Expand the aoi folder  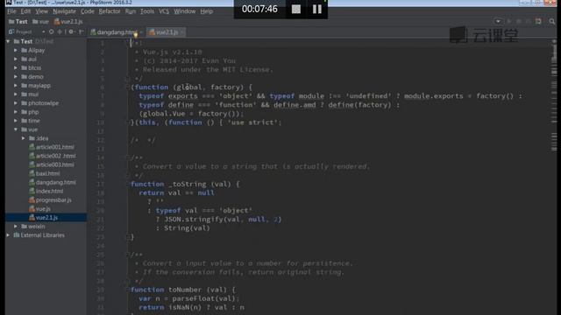16,59
